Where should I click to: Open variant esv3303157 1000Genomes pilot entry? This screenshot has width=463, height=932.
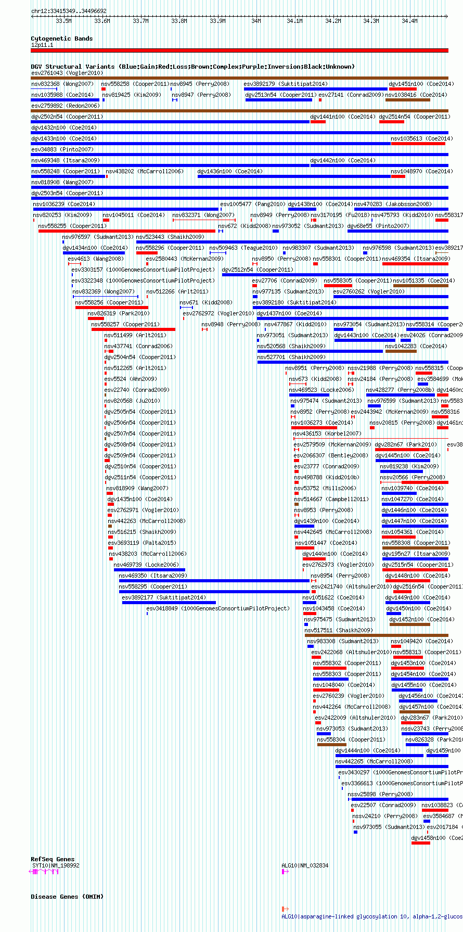(143, 270)
